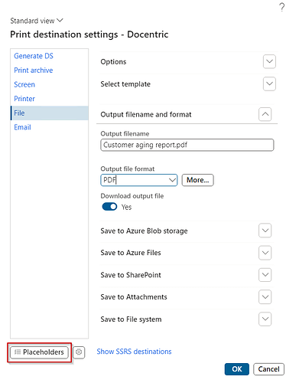Screen dimensions: 286x383
Task: Select the File destination
Action: tap(50, 113)
